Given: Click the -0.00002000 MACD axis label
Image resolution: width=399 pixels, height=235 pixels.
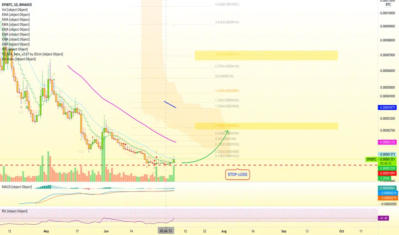Looking at the screenshot, I should [x=388, y=204].
